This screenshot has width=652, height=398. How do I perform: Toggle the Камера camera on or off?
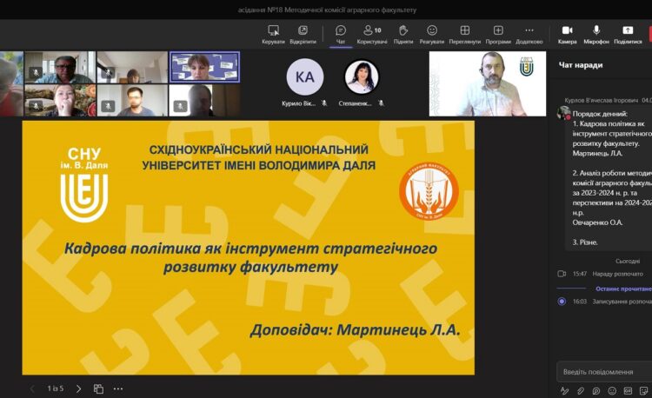click(x=567, y=34)
